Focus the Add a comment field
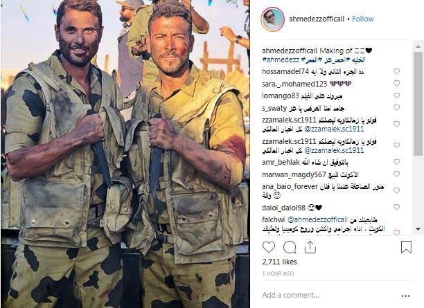The width and height of the screenshot is (424, 308). pyautogui.click(x=328, y=295)
